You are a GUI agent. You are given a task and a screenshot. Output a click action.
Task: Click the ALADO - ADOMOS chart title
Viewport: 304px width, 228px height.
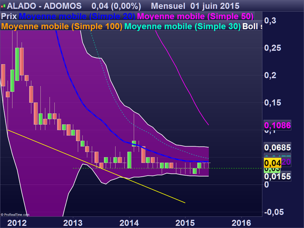point(44,6)
